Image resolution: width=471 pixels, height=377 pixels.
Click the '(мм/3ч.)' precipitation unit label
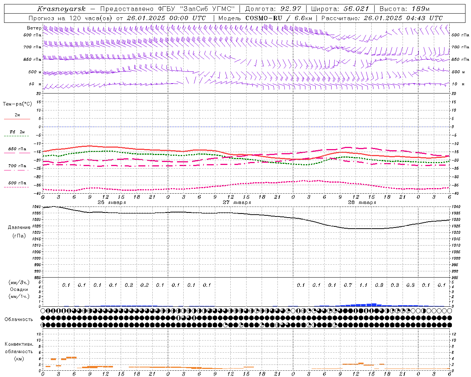19,282
